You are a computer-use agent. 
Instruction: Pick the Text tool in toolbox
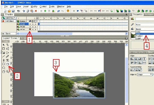click(8, 60)
